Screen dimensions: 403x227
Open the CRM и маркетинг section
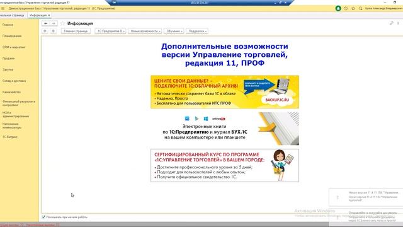(14, 47)
